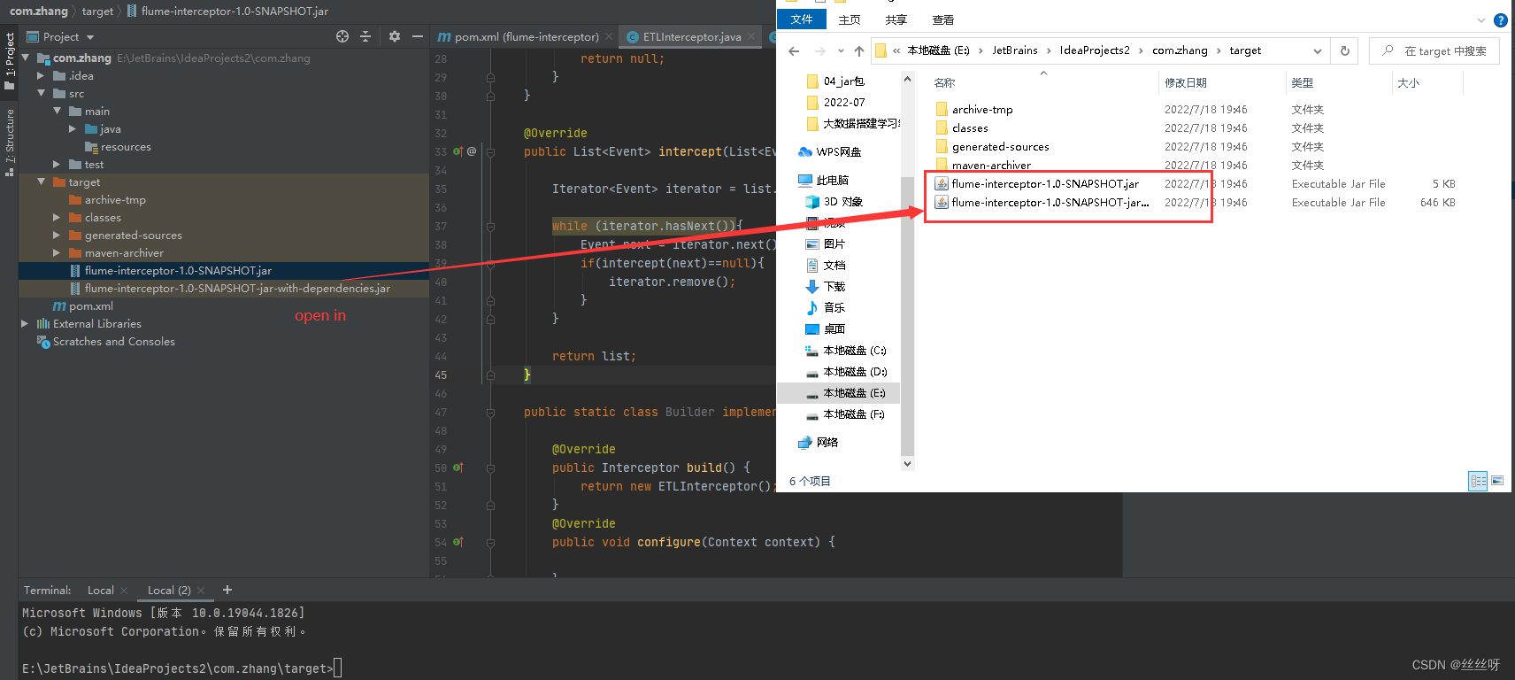Switch to the 查看 ribbon tab

pyautogui.click(x=943, y=19)
